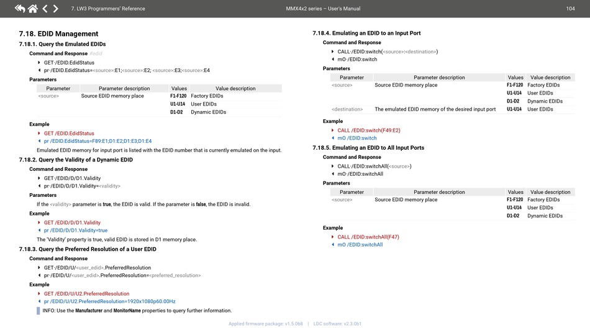Select heading Emulating an EDID to an Input Port
This screenshot has width=590, height=331.
click(x=367, y=33)
